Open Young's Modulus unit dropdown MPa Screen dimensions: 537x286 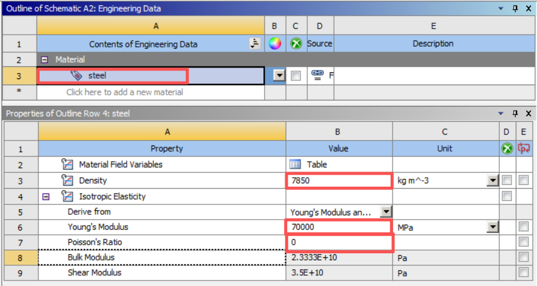(x=493, y=227)
